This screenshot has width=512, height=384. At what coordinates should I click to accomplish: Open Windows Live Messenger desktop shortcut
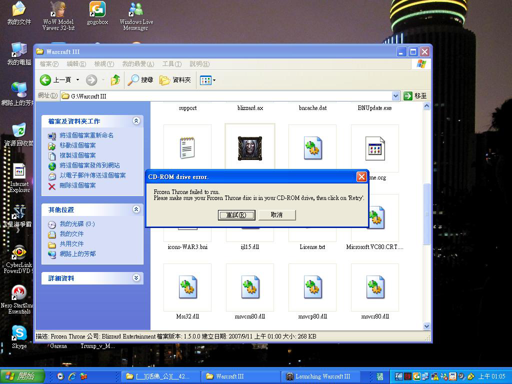coord(136,16)
